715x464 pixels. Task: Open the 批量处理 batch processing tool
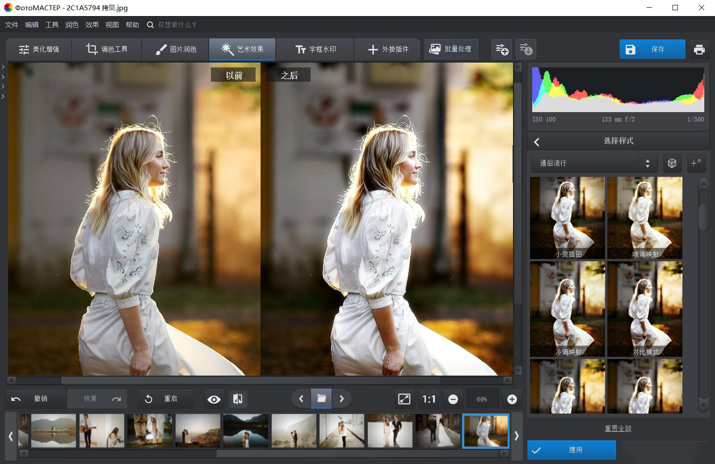(x=451, y=49)
